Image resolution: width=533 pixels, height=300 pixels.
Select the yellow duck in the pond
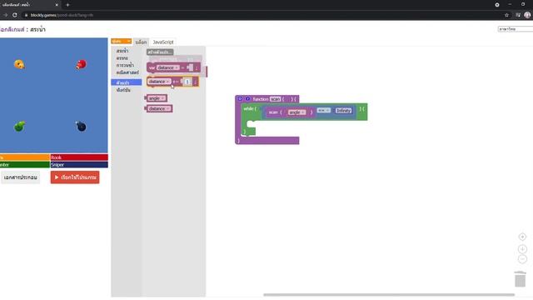[x=19, y=64]
